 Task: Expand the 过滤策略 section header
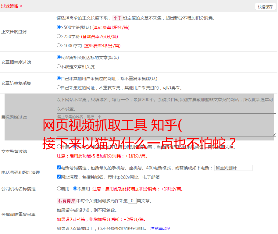(x=11, y=6)
